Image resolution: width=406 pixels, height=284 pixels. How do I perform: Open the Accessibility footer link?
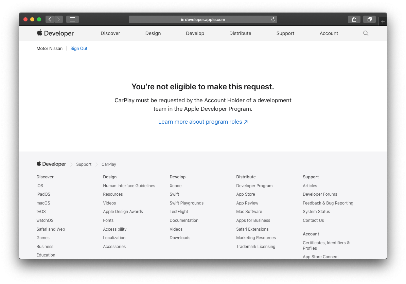tap(115, 229)
